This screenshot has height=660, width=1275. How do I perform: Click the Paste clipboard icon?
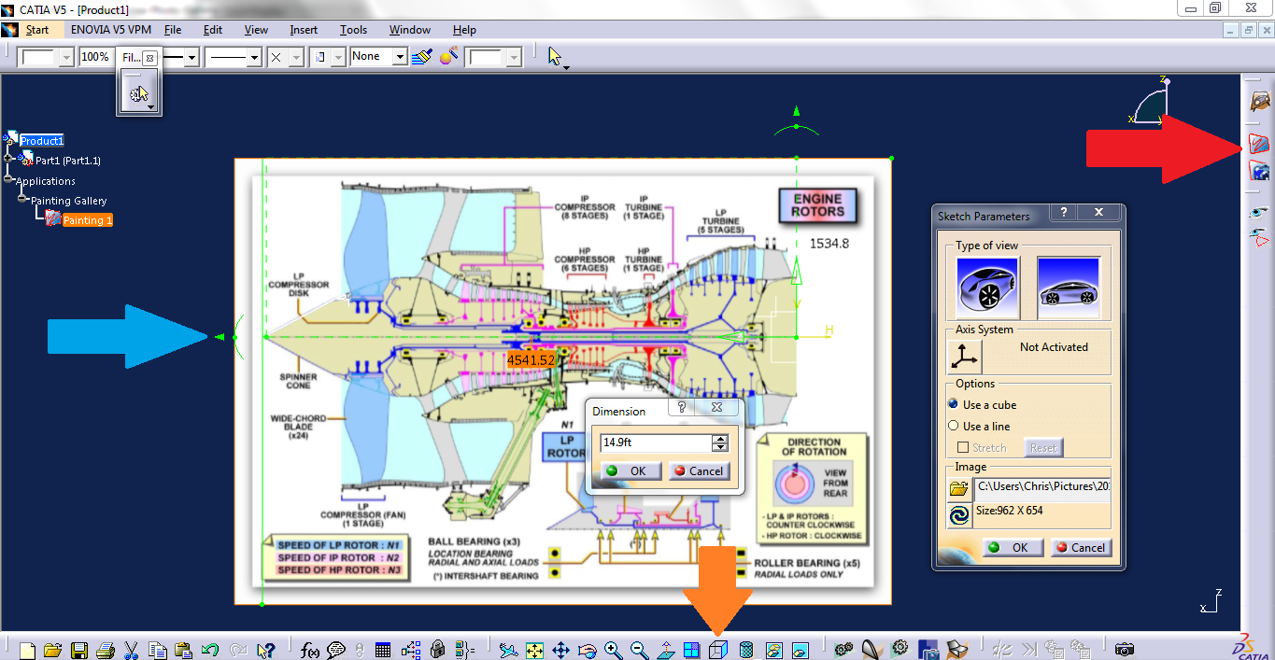pyautogui.click(x=183, y=650)
